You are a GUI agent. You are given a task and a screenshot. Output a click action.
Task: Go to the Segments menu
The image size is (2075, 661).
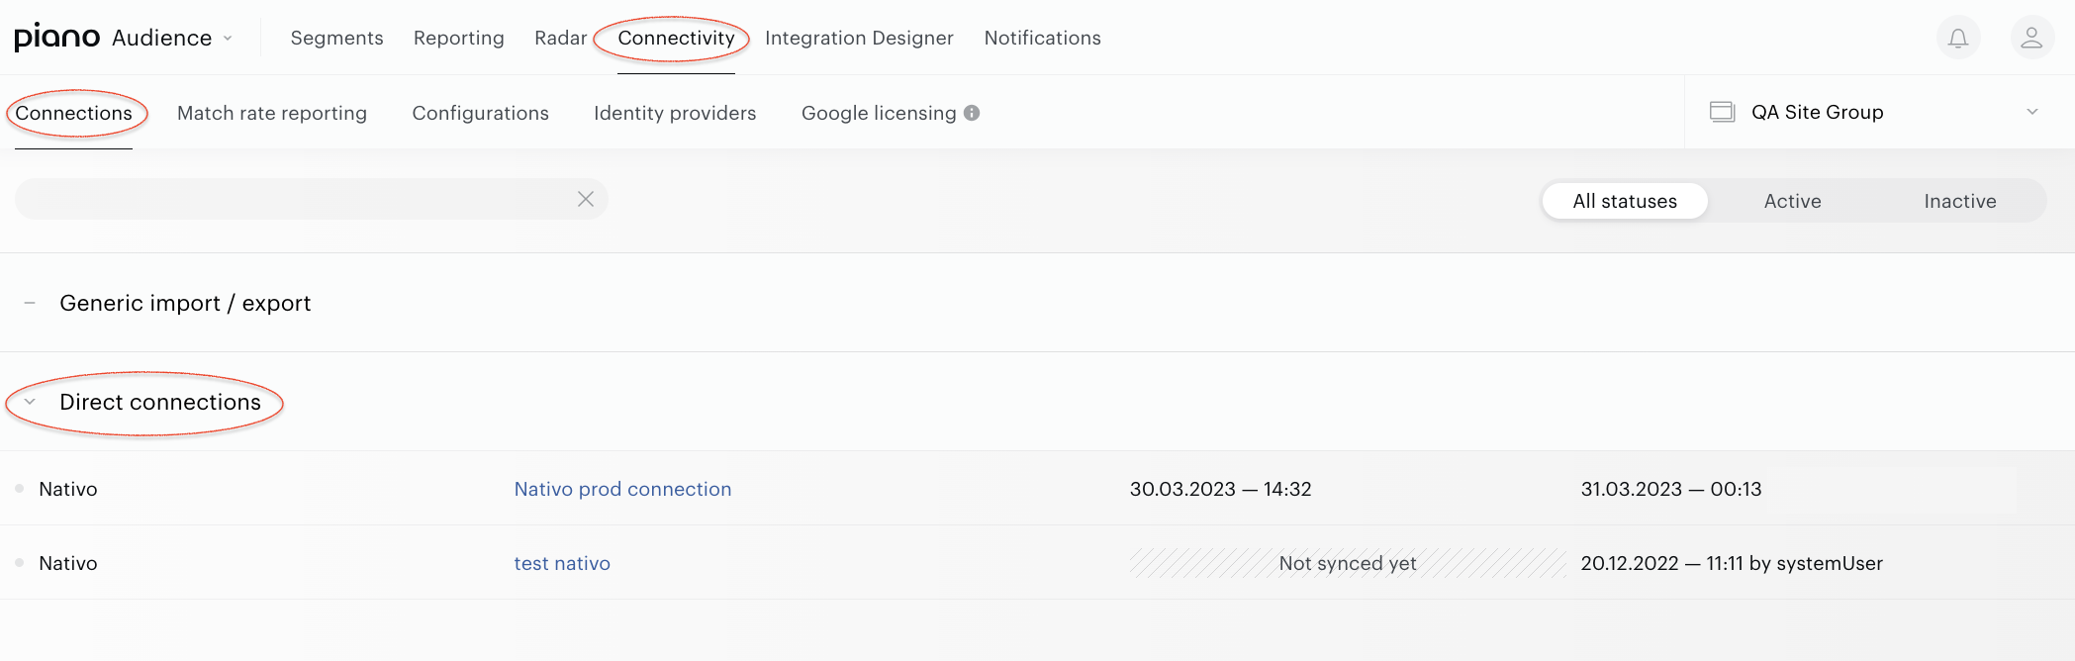[336, 38]
